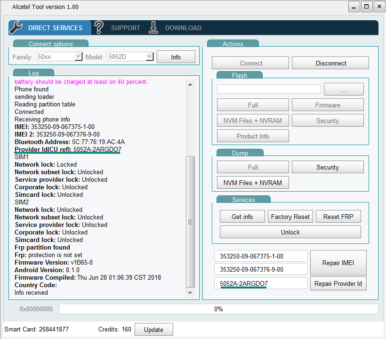Click the Provider Id field 5052A-2ARGDO7
The width and height of the screenshot is (386, 339).
click(261, 283)
